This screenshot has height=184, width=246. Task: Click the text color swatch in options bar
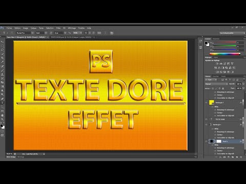tap(99, 33)
